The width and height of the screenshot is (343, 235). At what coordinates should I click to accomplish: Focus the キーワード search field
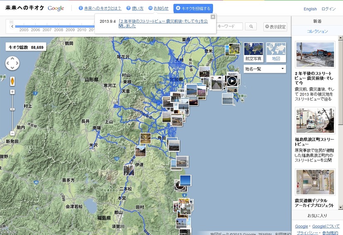coord(230,26)
